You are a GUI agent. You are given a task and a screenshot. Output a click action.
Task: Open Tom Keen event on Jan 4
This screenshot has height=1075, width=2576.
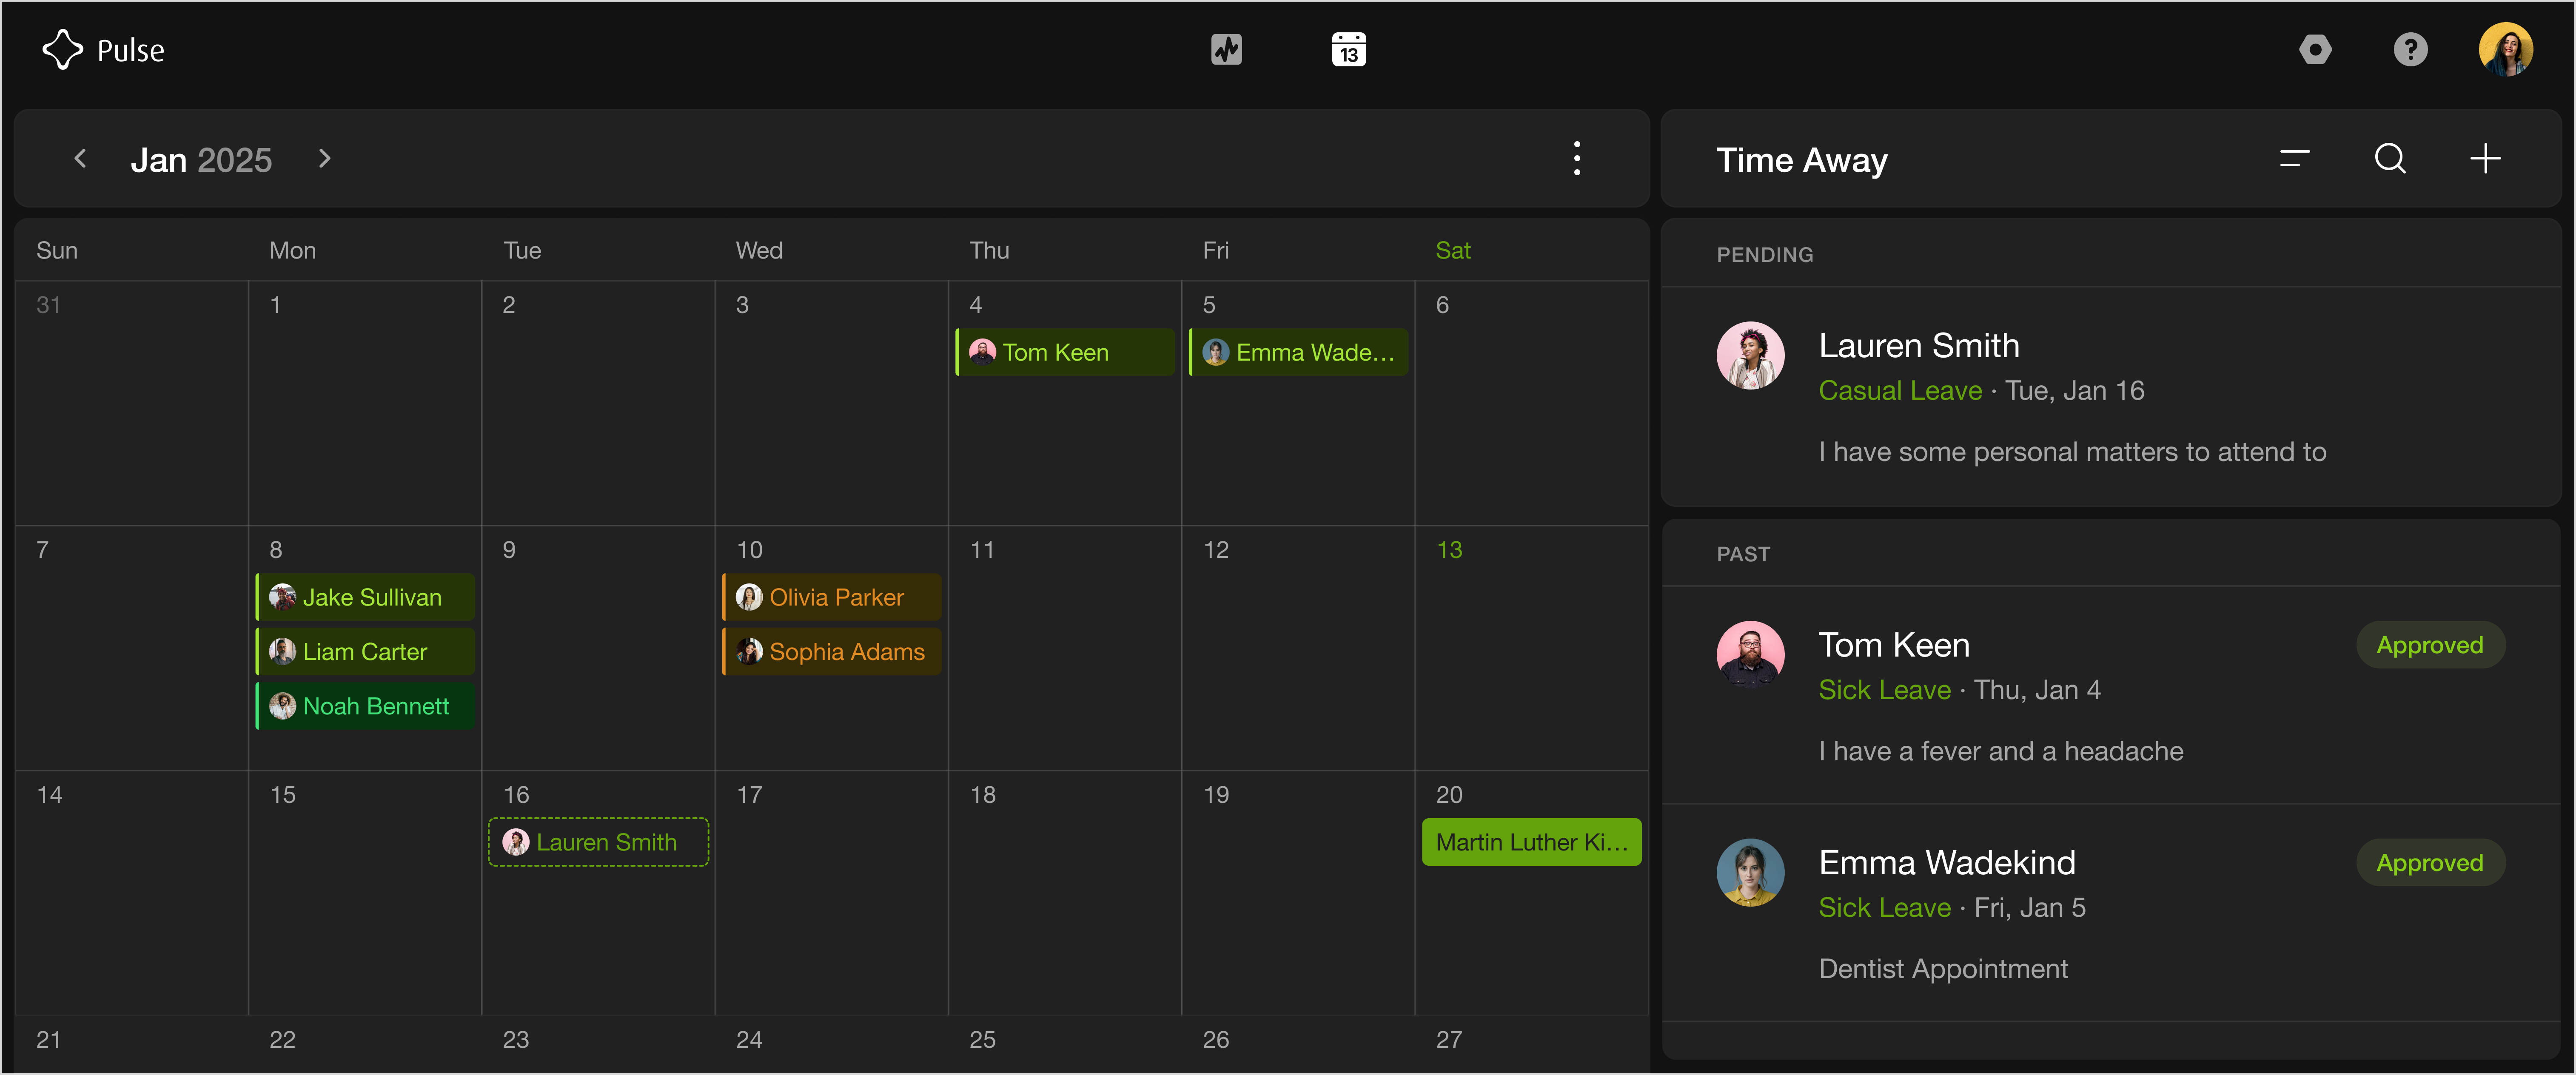(x=1065, y=352)
